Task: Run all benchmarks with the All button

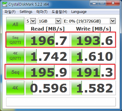Action: [15, 24]
